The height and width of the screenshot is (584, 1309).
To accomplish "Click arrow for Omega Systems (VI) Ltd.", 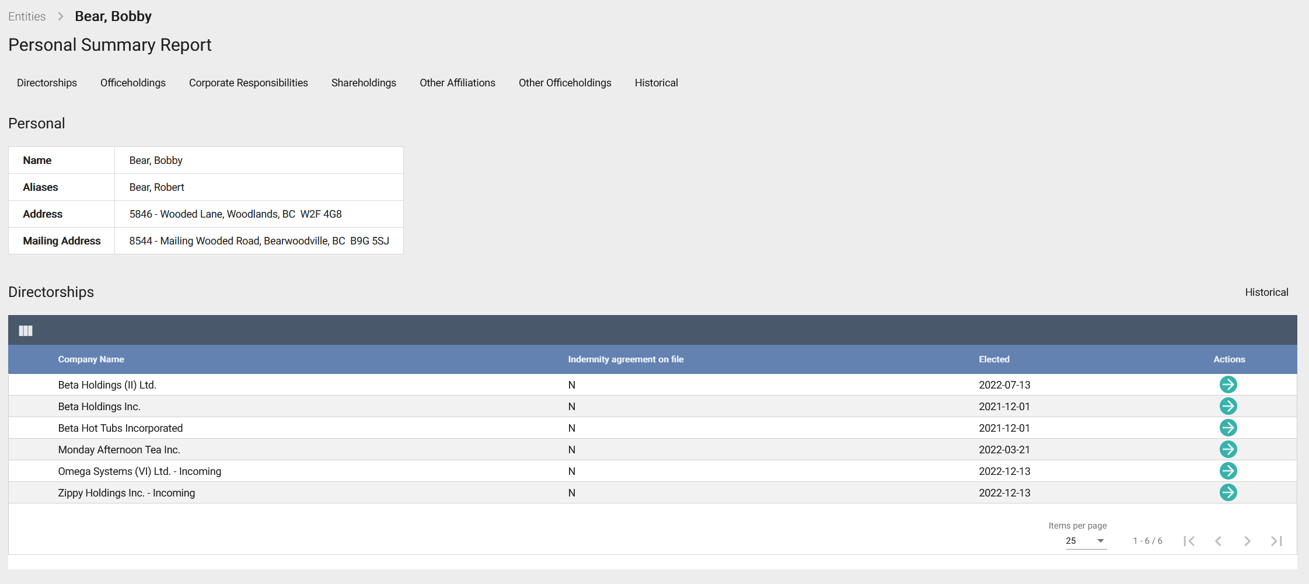I will click(1228, 471).
